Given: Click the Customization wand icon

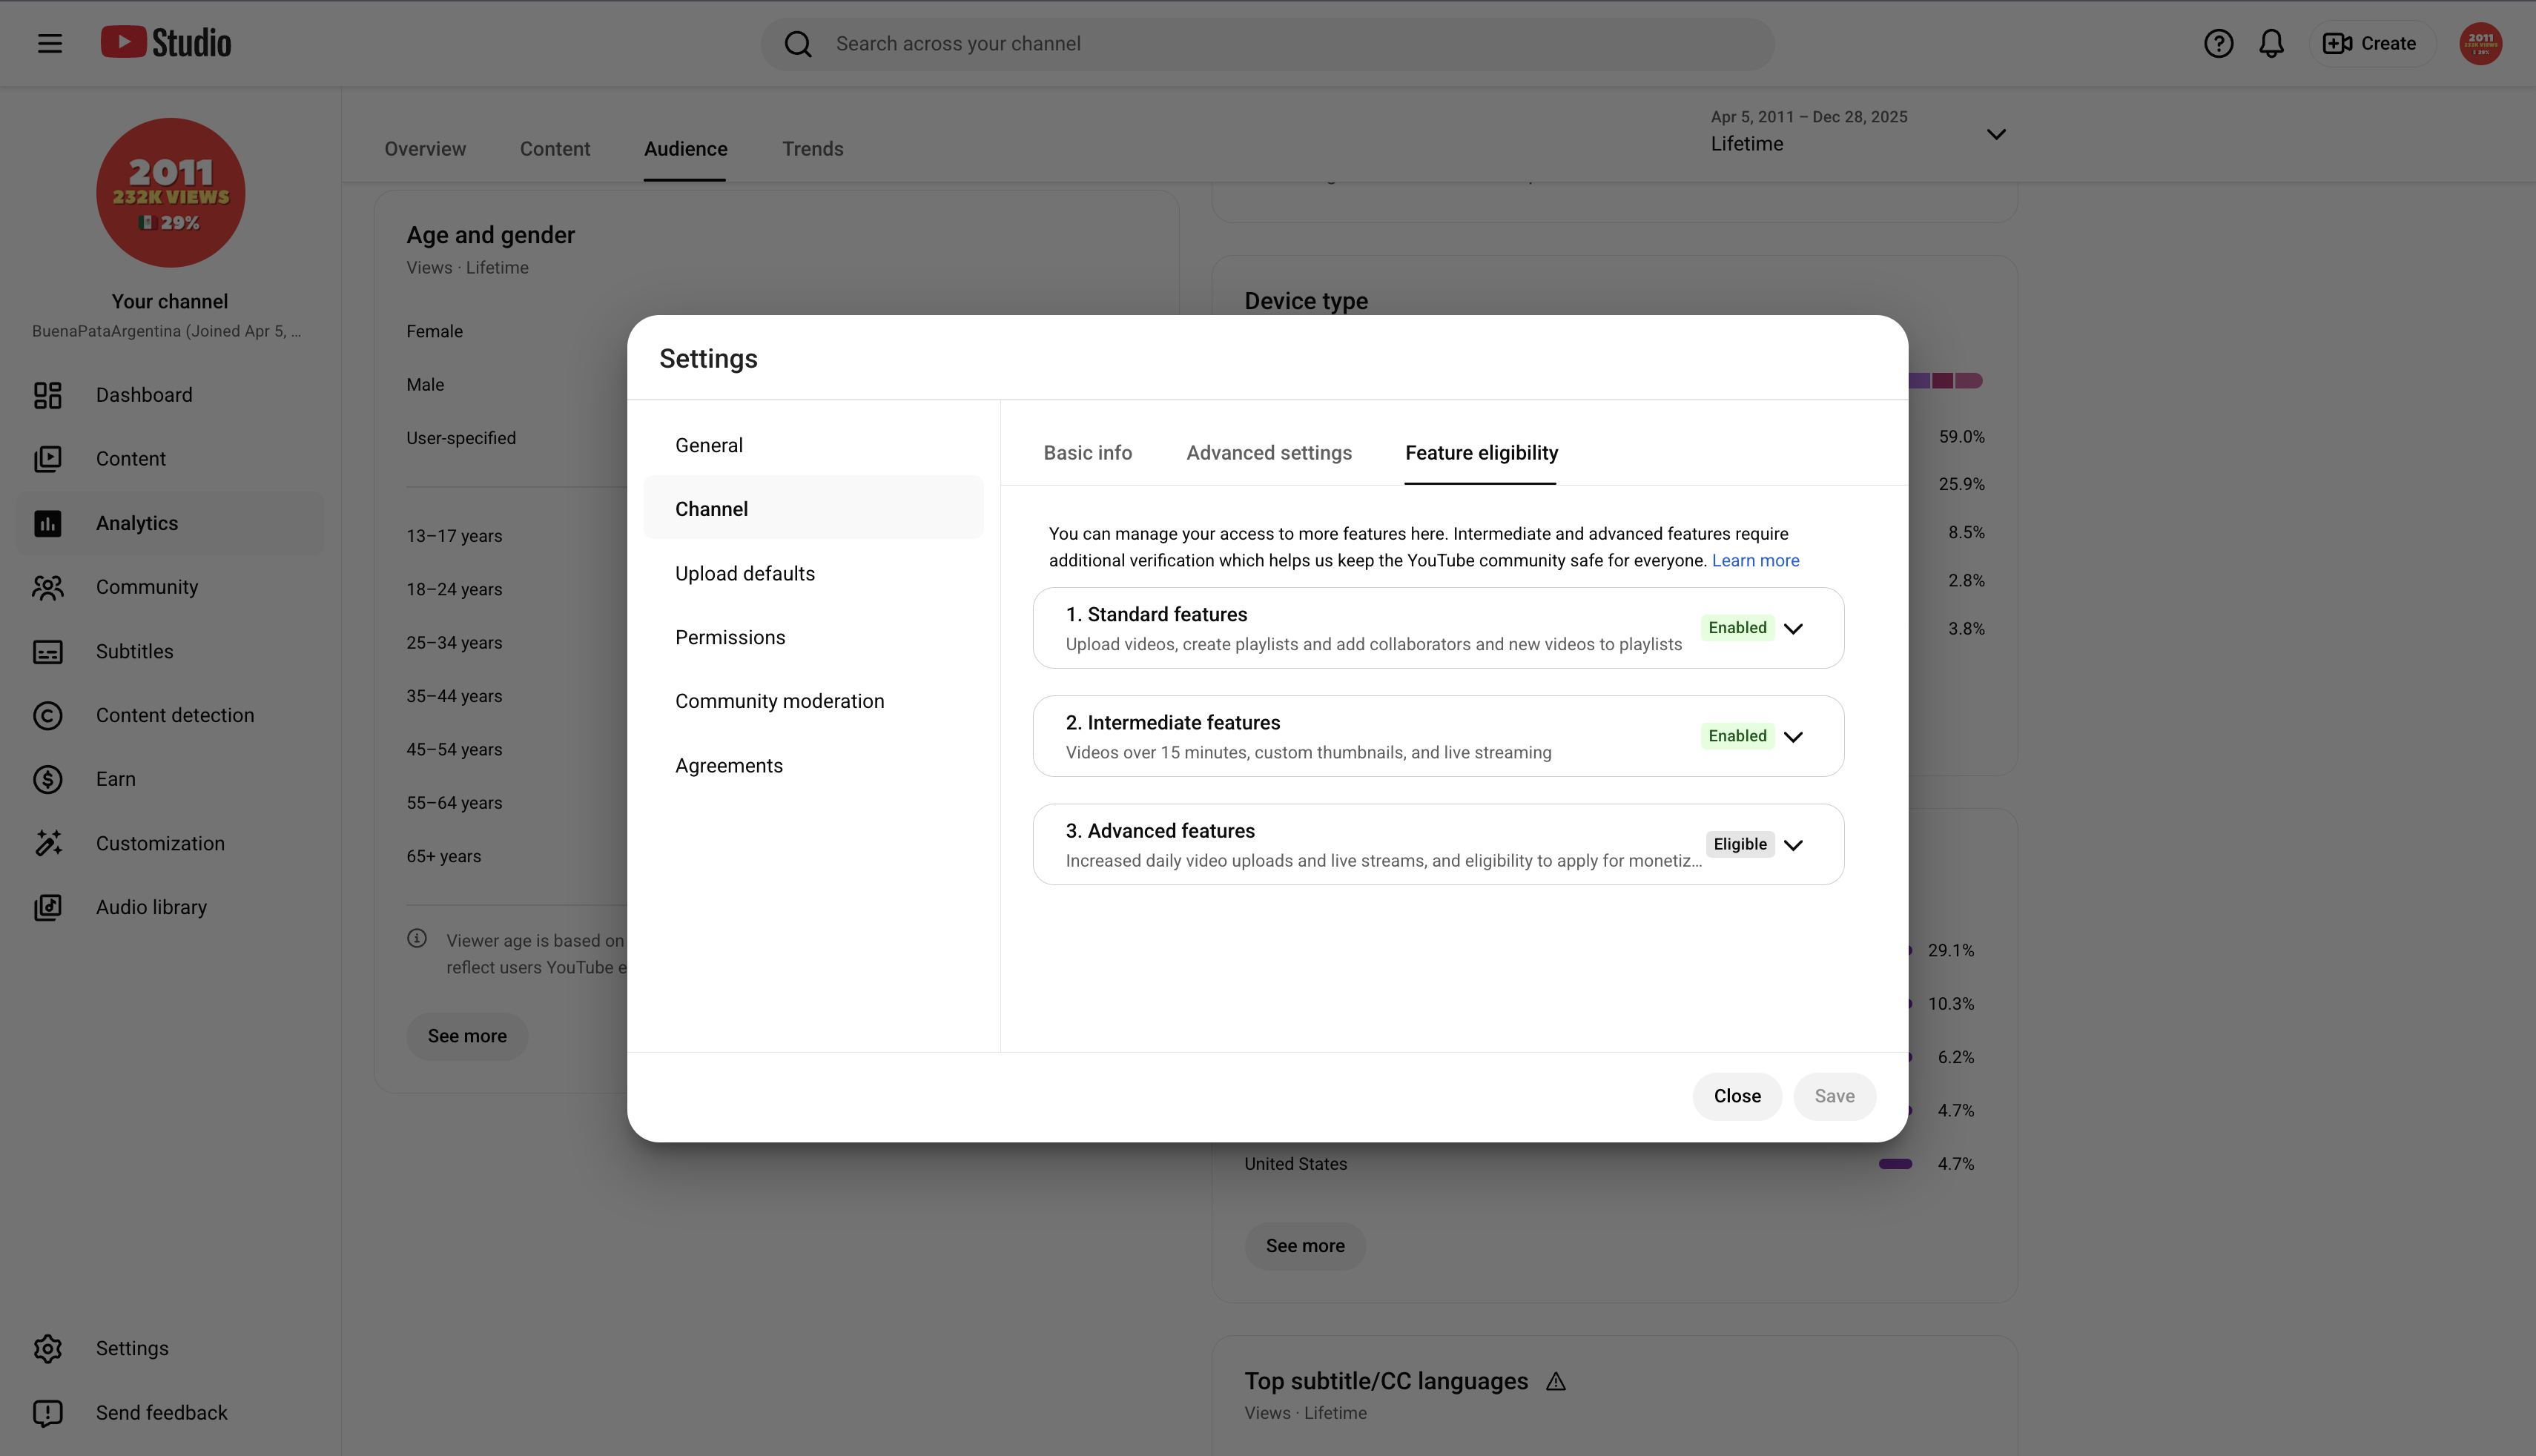Looking at the screenshot, I should [x=48, y=843].
